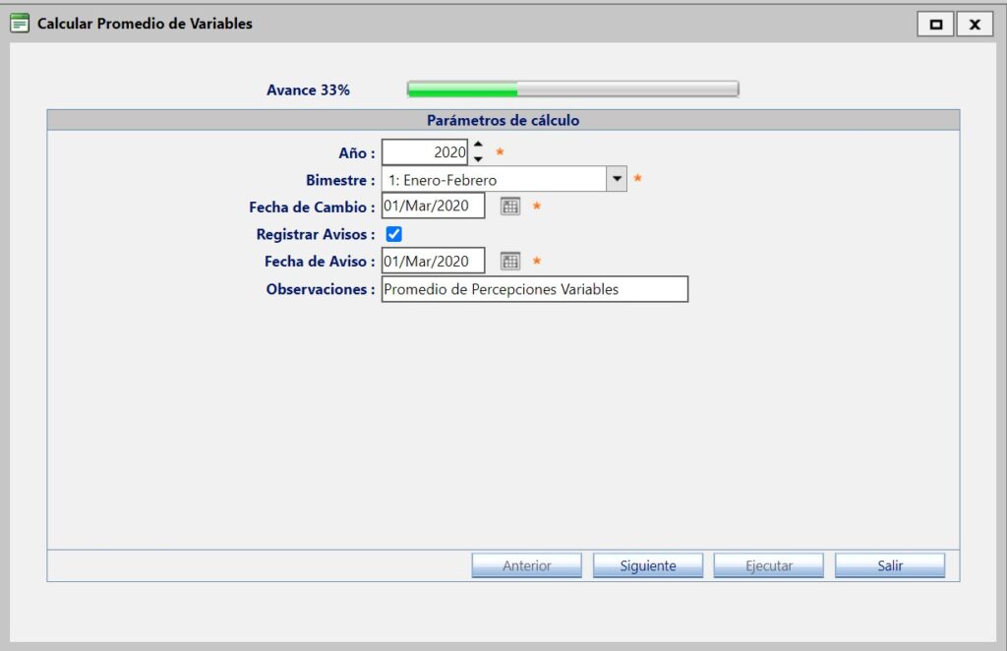Increase the Año value with up arrow
Image resolution: width=1007 pixels, height=651 pixels.
[478, 146]
